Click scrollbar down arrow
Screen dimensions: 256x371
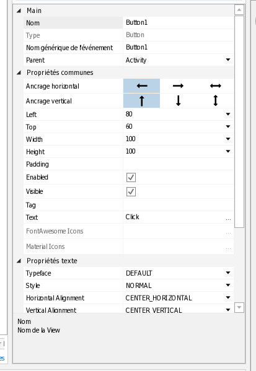(x=239, y=307)
